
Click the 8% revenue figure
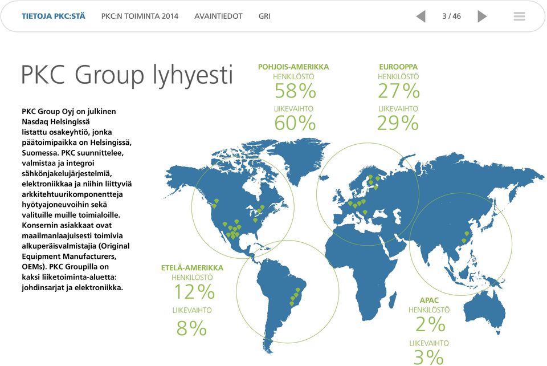click(191, 328)
